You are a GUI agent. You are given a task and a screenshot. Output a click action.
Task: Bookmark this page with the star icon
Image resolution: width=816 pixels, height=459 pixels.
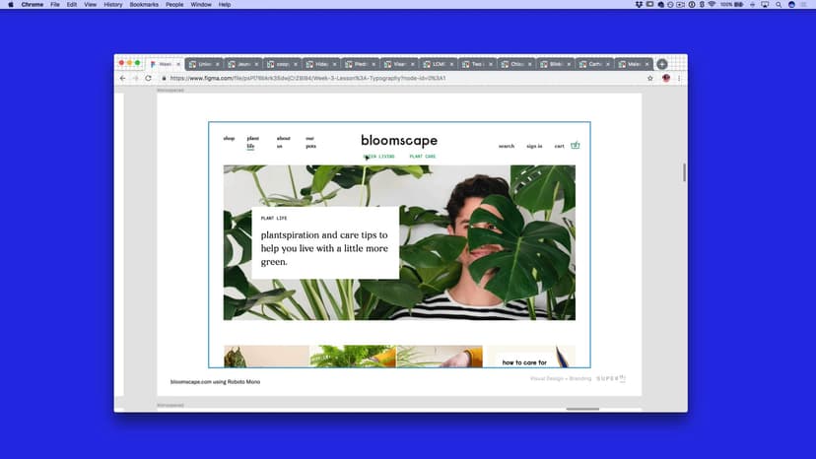point(650,78)
